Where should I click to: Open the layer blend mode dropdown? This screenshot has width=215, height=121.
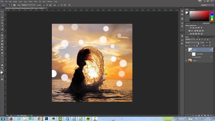click(x=192, y=43)
